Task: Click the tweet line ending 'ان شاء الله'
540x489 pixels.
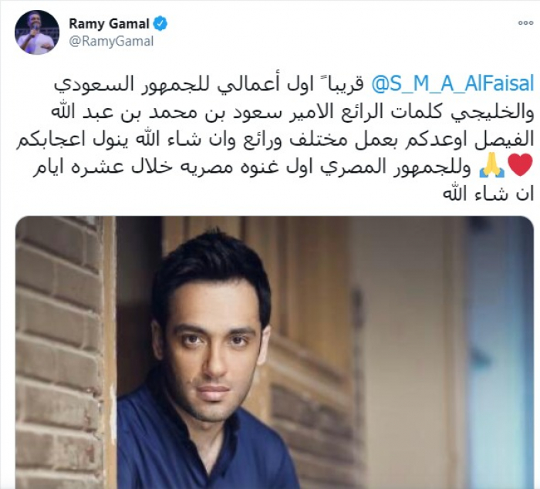Action: click(x=488, y=194)
